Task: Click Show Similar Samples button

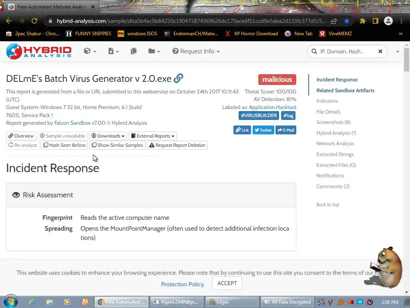Action: click(x=117, y=145)
